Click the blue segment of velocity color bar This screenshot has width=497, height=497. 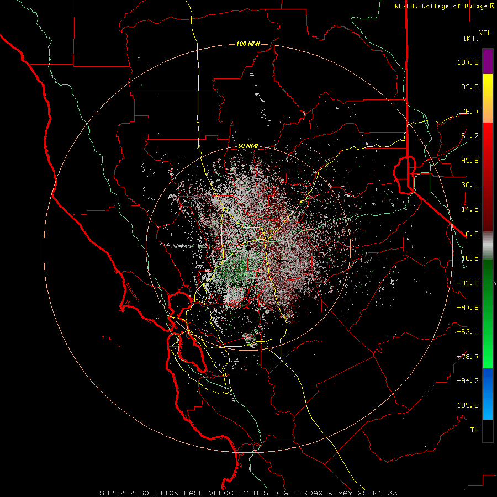tap(488, 394)
